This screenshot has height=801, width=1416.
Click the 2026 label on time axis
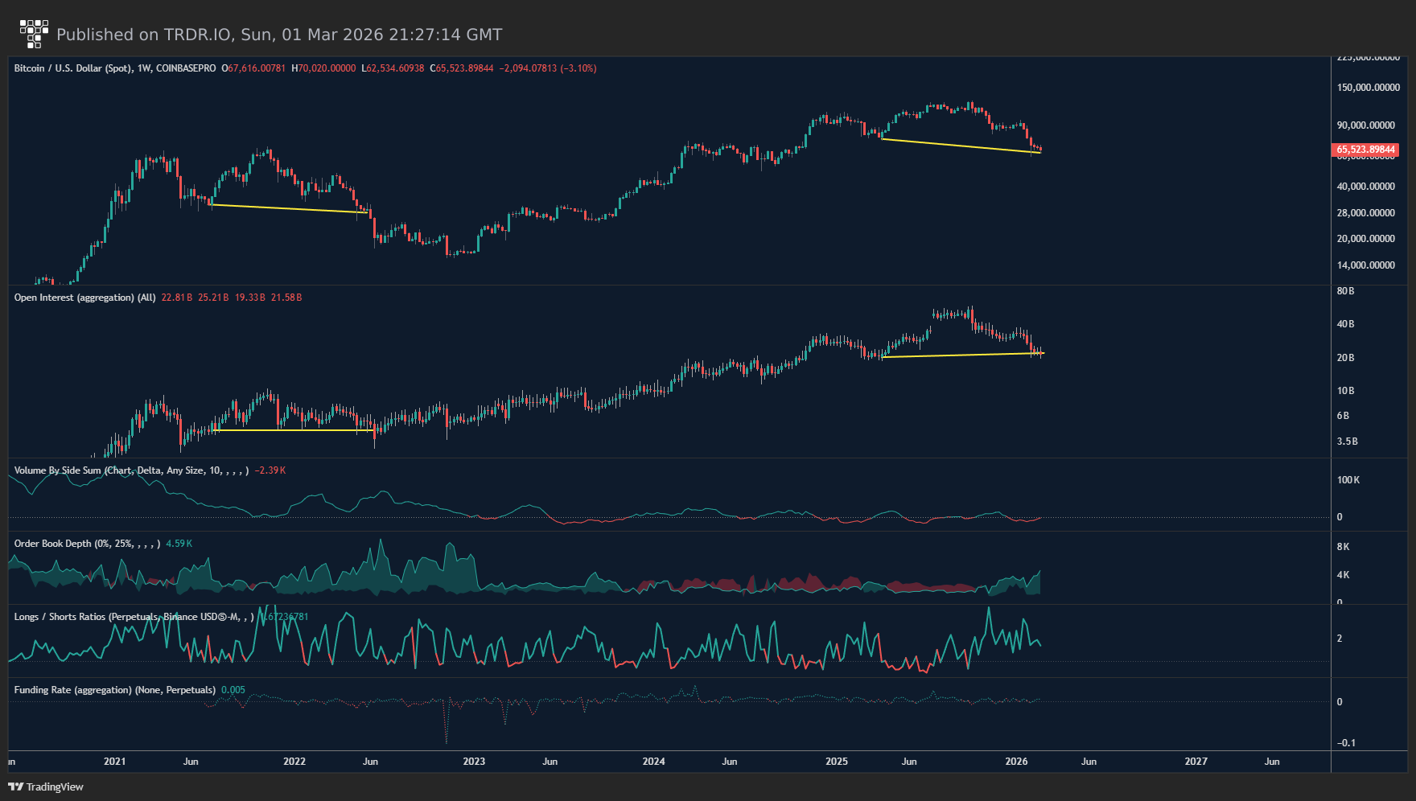click(1016, 762)
